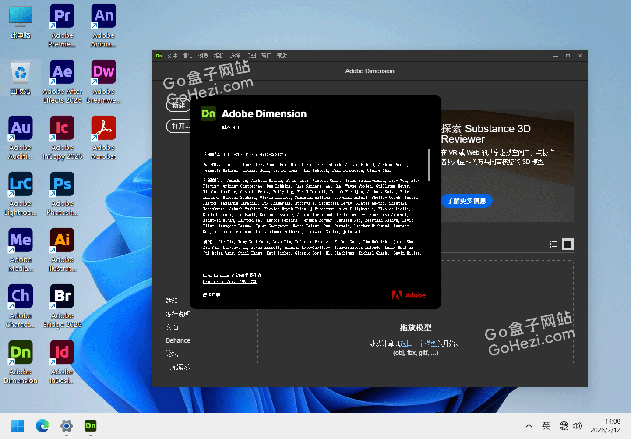
Task: Switch to list view layout
Action: pos(553,244)
